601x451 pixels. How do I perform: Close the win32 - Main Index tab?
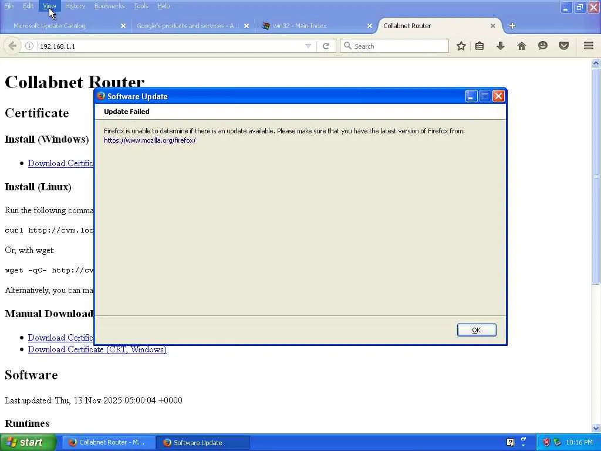(370, 26)
